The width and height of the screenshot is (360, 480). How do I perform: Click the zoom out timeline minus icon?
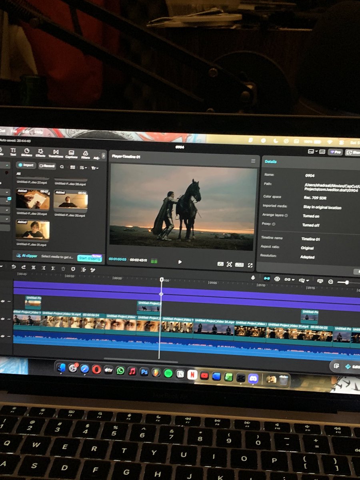[x=330, y=282]
